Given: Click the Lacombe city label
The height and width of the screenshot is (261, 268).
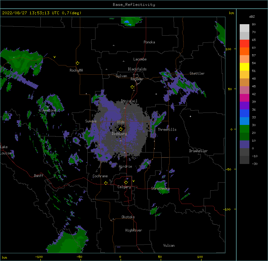Looking at the screenshot, I should pyautogui.click(x=140, y=59).
